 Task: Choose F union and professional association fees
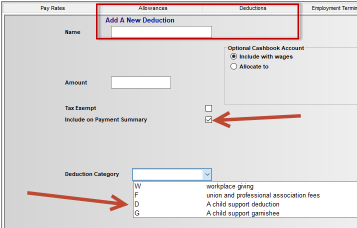[262, 195]
